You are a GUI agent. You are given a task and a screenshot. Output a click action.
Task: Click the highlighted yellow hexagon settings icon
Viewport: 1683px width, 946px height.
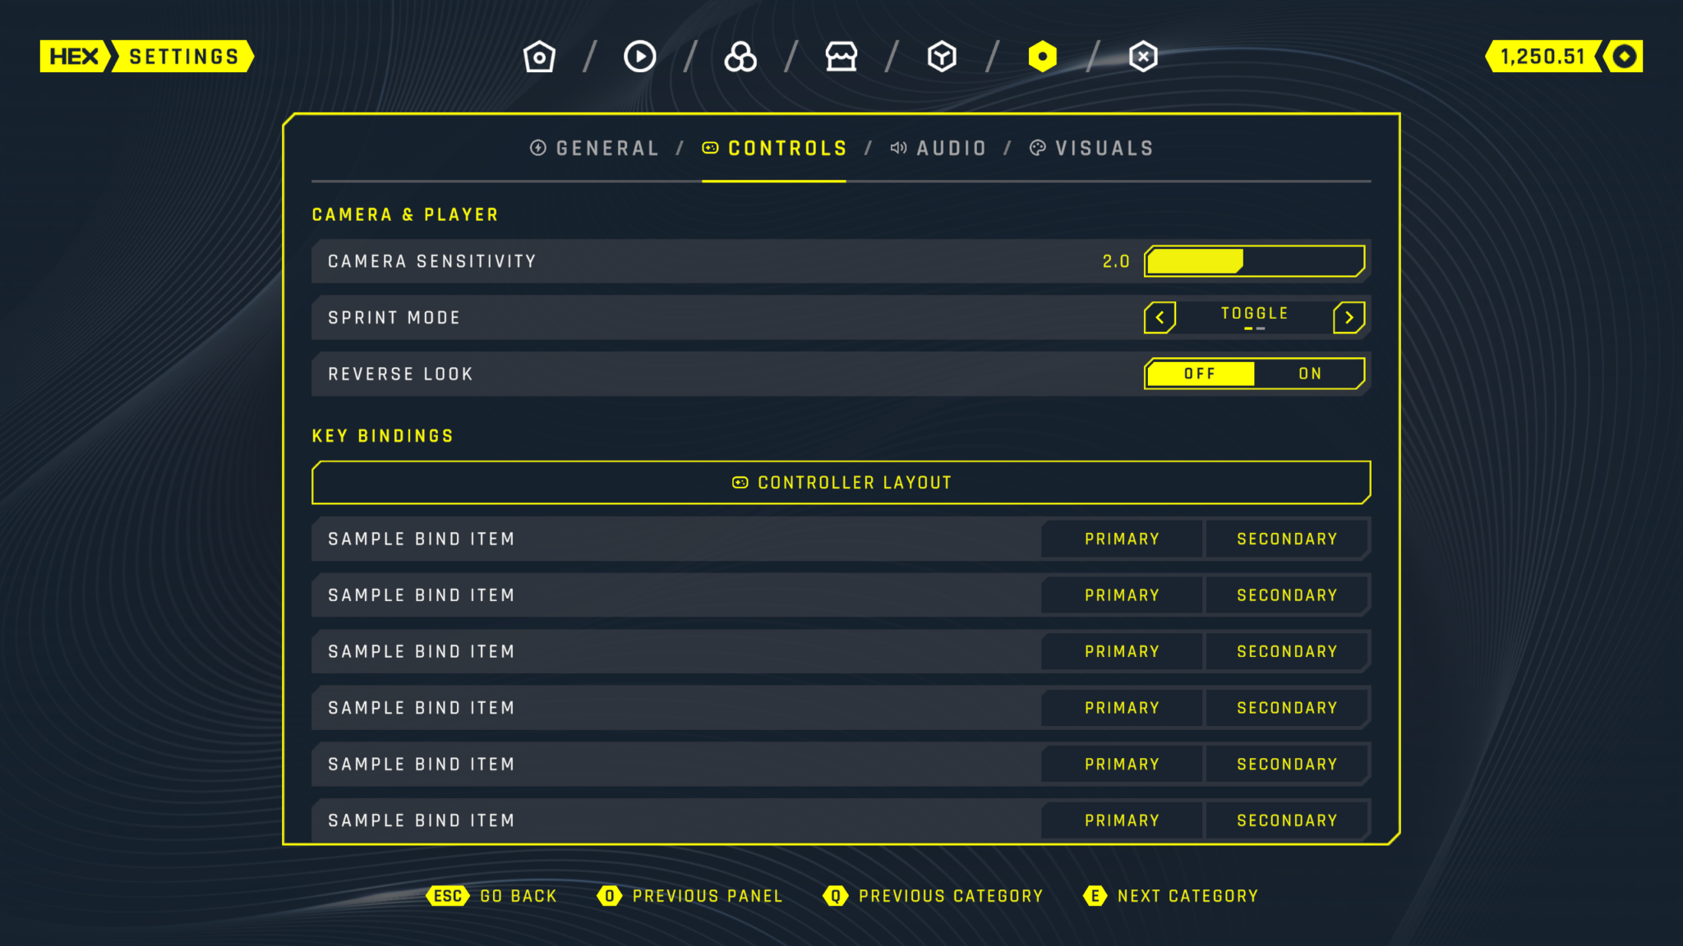[1042, 57]
